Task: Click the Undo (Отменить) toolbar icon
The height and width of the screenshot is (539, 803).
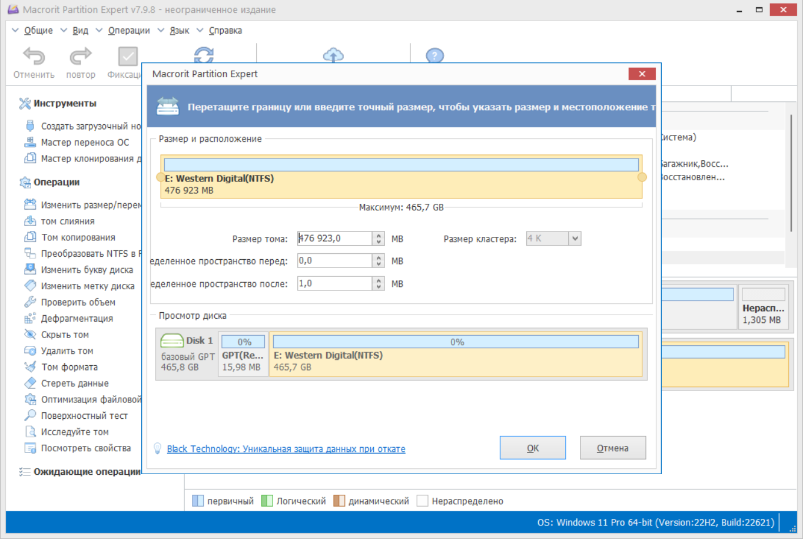Action: pos(34,57)
